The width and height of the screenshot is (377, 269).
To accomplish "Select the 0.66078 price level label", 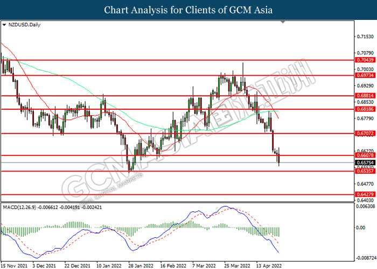I will [365, 155].
